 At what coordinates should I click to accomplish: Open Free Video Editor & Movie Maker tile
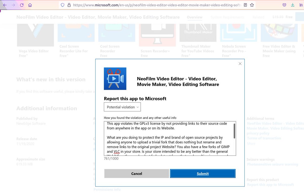(x=279, y=41)
